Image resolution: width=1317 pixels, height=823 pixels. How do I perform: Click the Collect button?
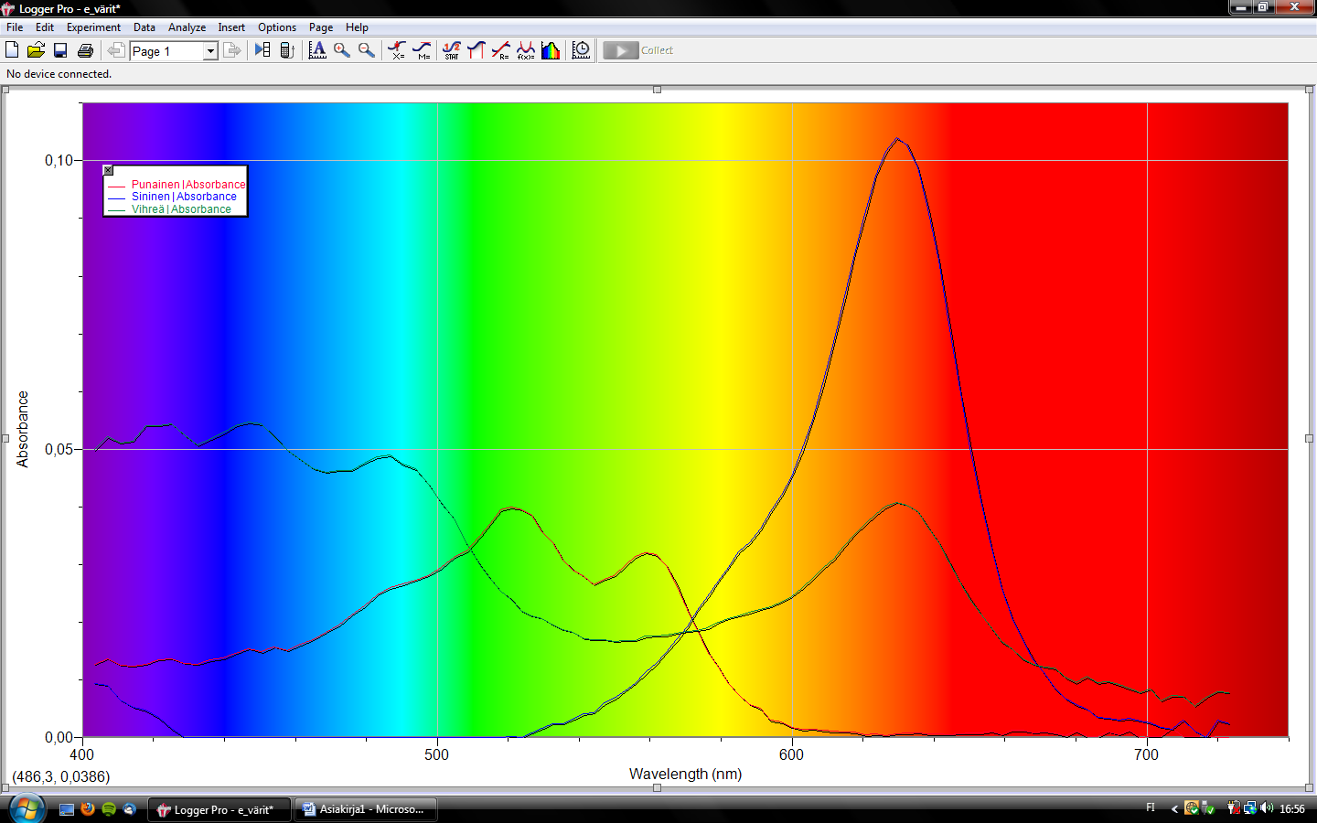638,50
